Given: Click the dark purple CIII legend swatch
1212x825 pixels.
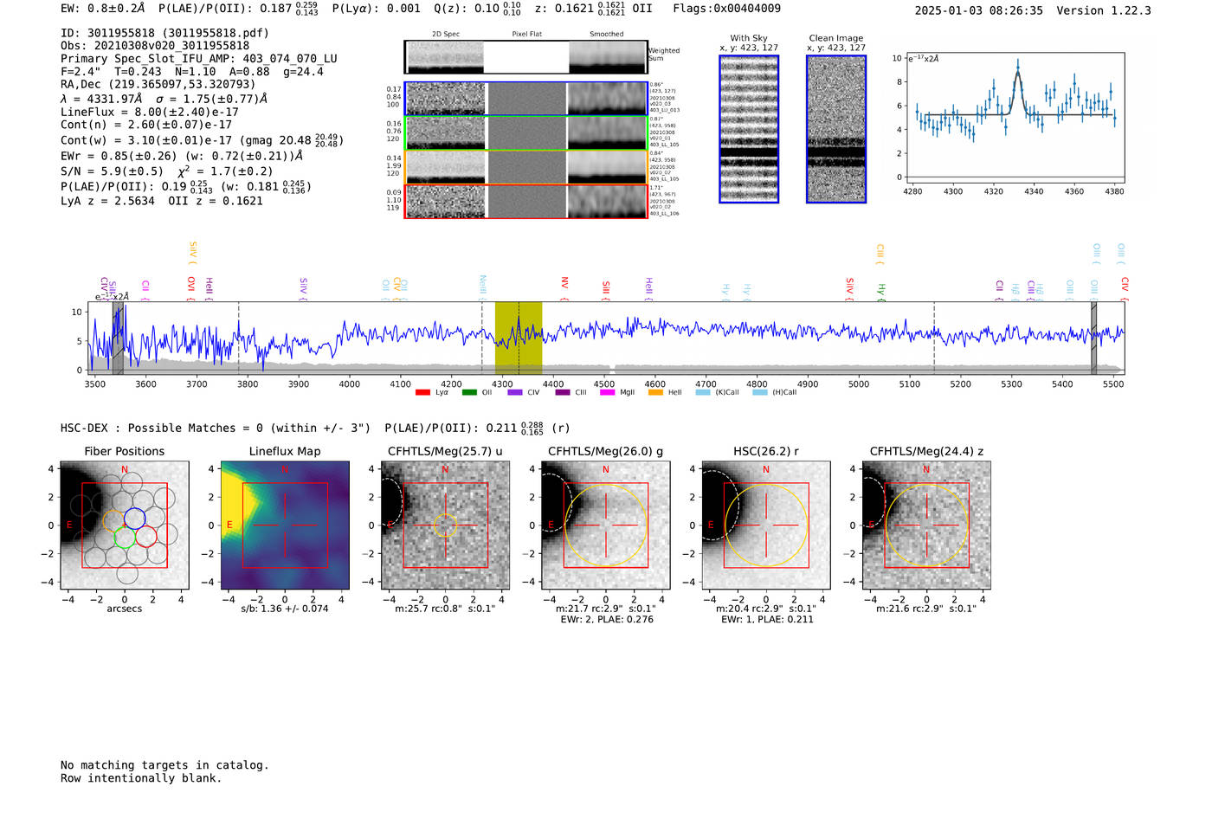Looking at the screenshot, I should pyautogui.click(x=563, y=392).
